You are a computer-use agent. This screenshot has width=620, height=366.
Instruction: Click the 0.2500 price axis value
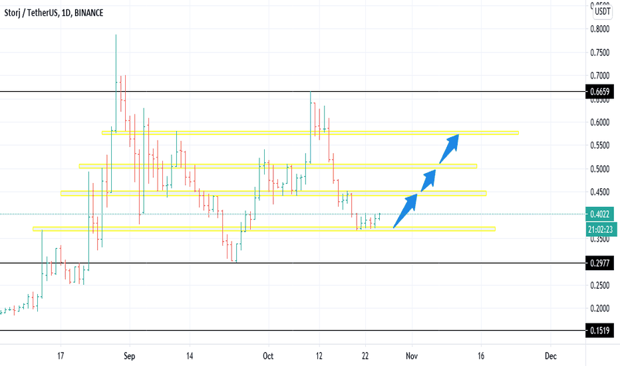(600, 285)
